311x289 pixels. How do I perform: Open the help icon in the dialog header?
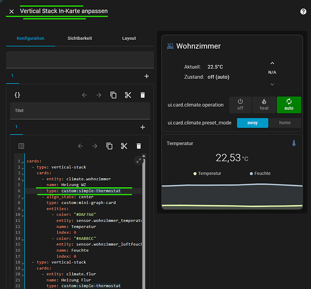pyautogui.click(x=303, y=12)
